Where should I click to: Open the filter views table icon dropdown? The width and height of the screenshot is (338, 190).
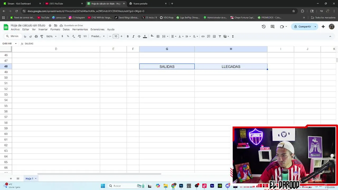pyautogui.click(x=226, y=36)
